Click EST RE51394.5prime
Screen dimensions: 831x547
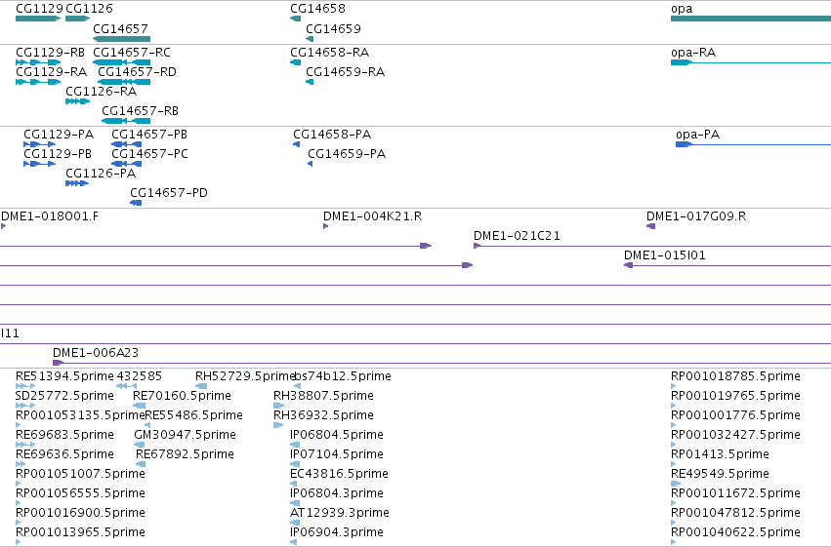click(x=25, y=386)
